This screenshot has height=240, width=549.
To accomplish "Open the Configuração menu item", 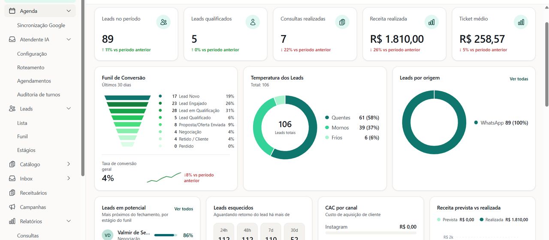I will (x=32, y=54).
